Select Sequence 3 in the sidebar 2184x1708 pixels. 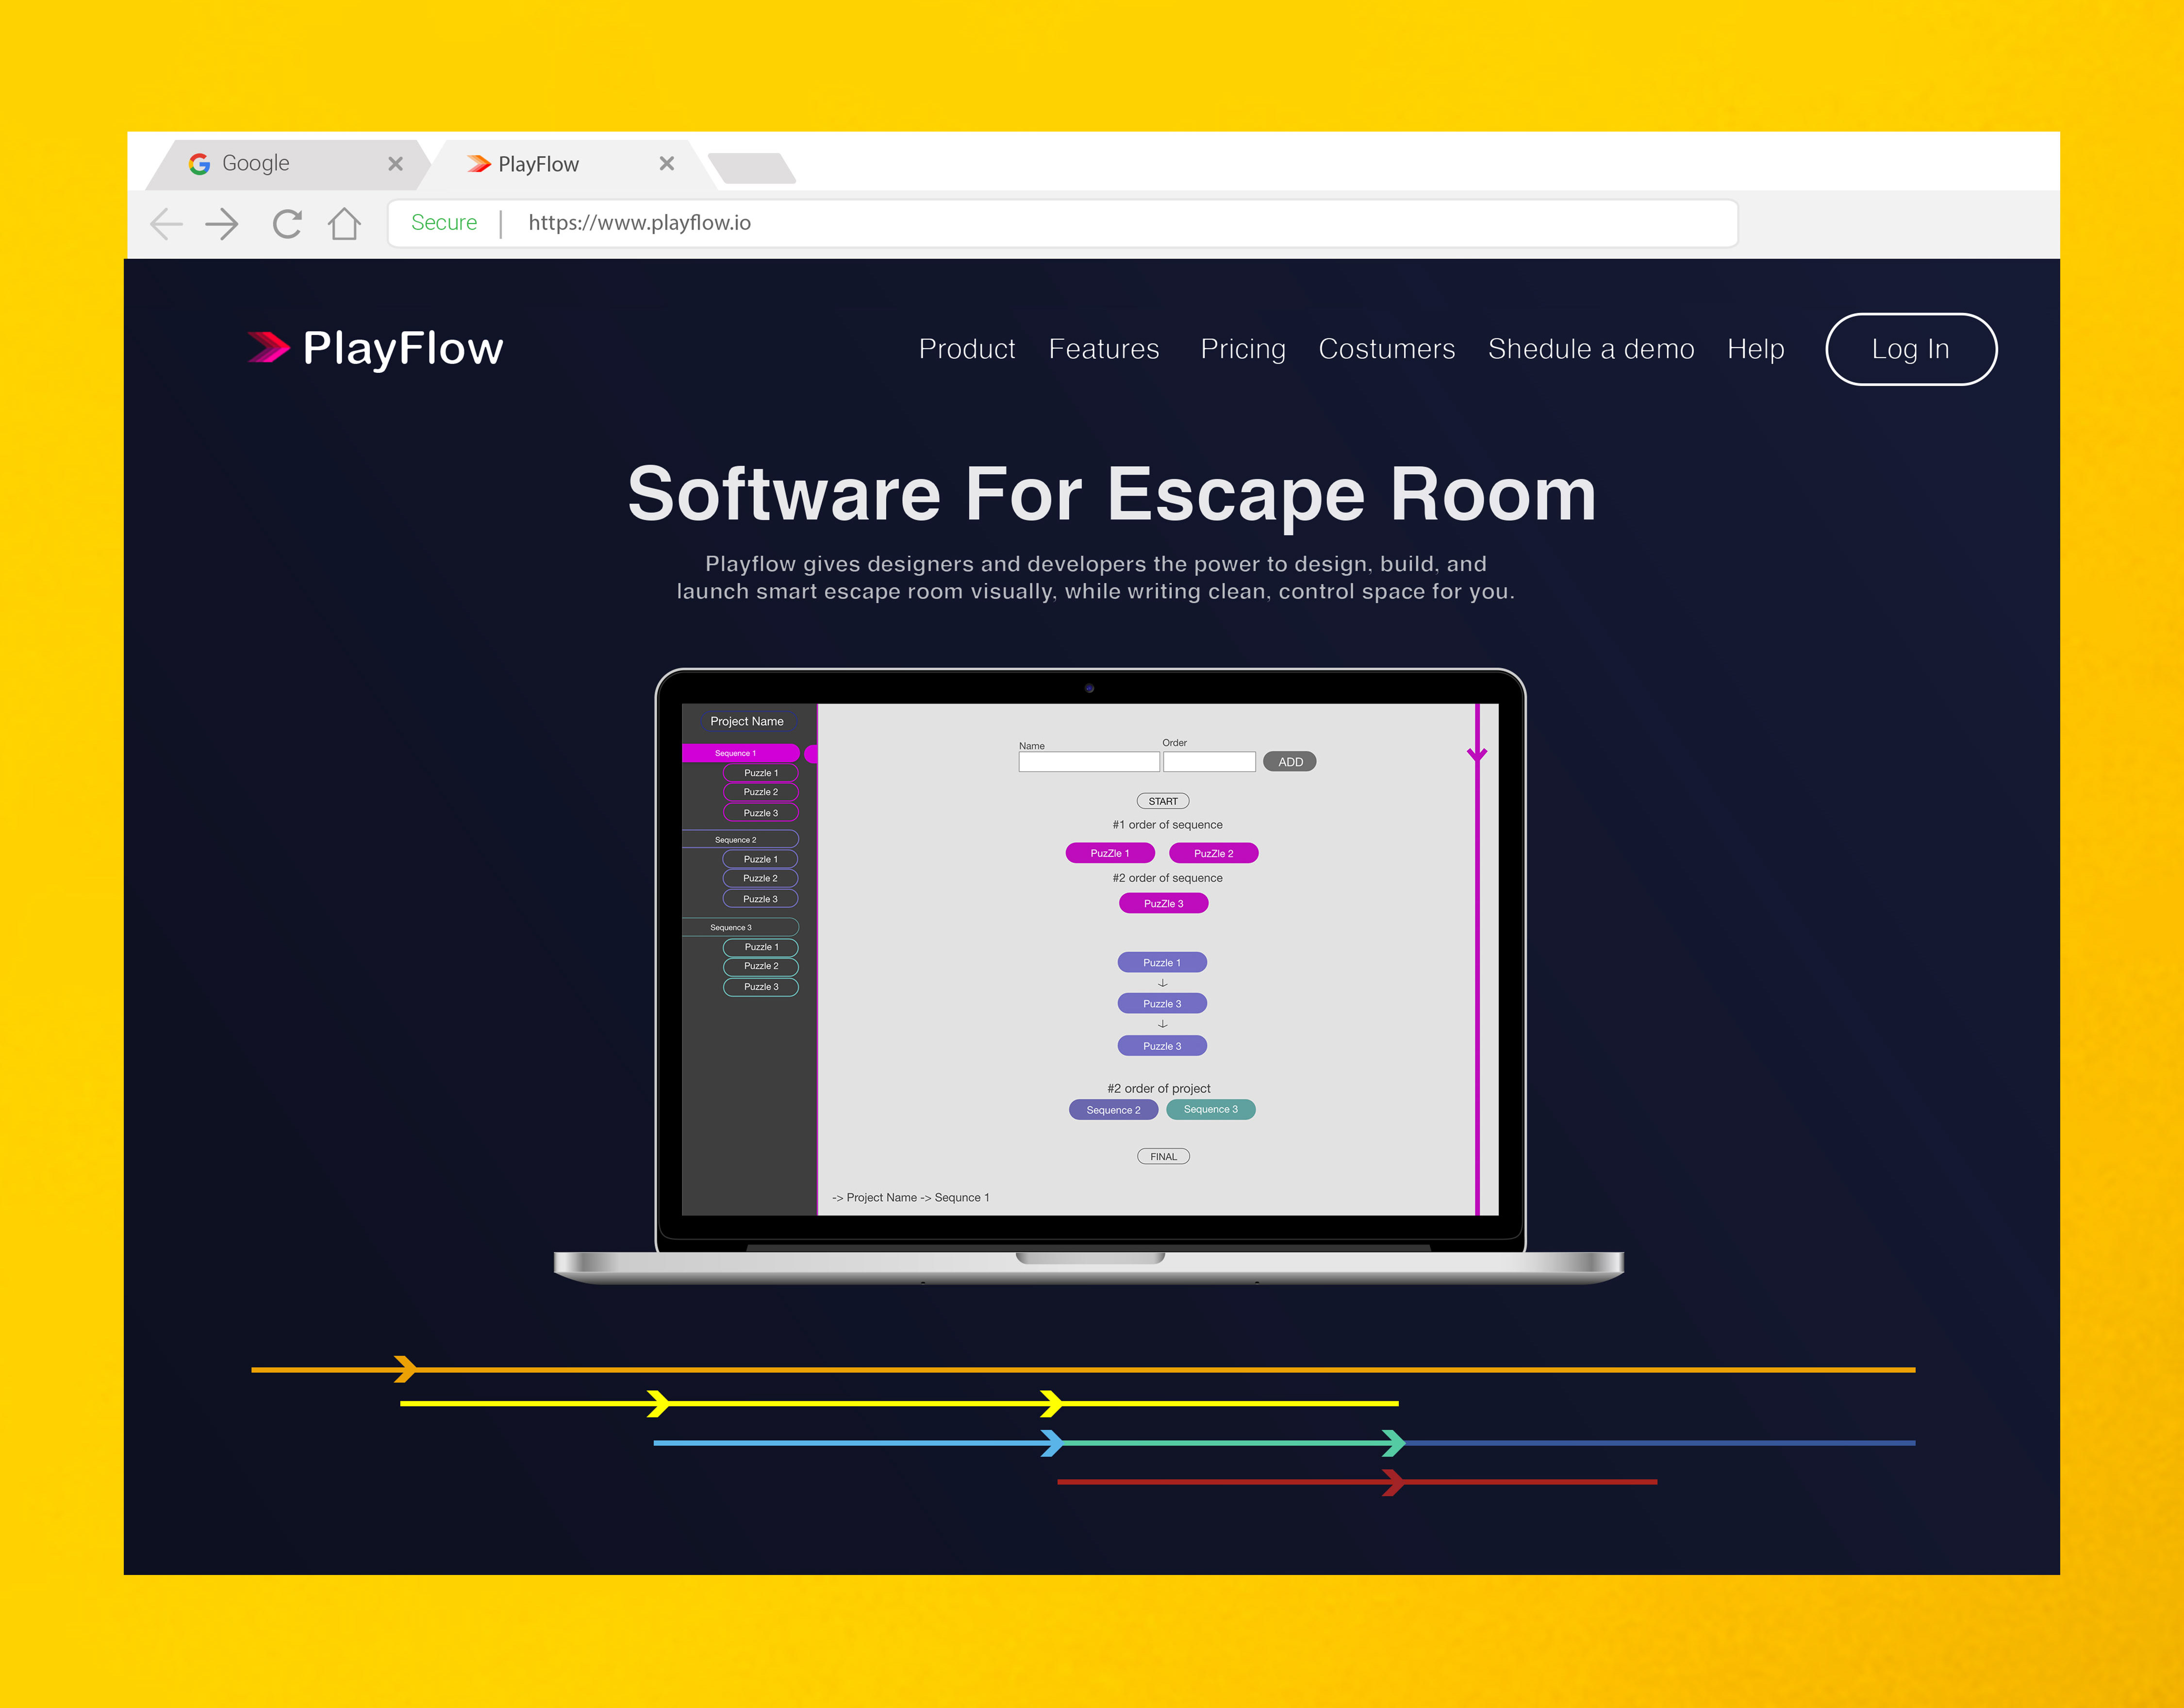point(741,927)
